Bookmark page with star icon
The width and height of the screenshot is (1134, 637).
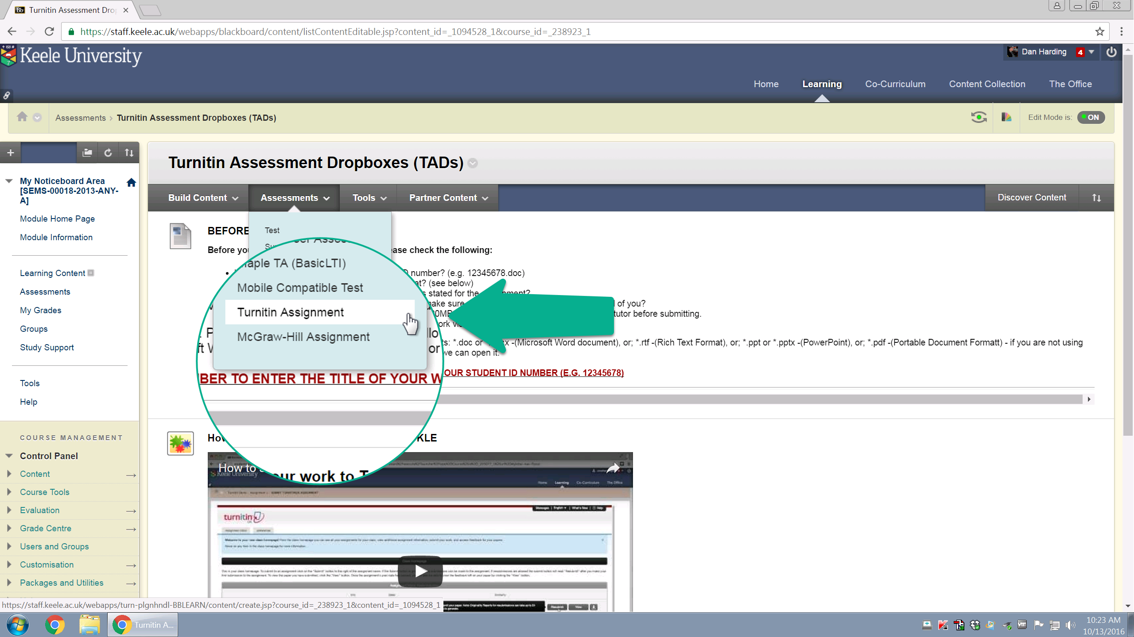(1099, 31)
